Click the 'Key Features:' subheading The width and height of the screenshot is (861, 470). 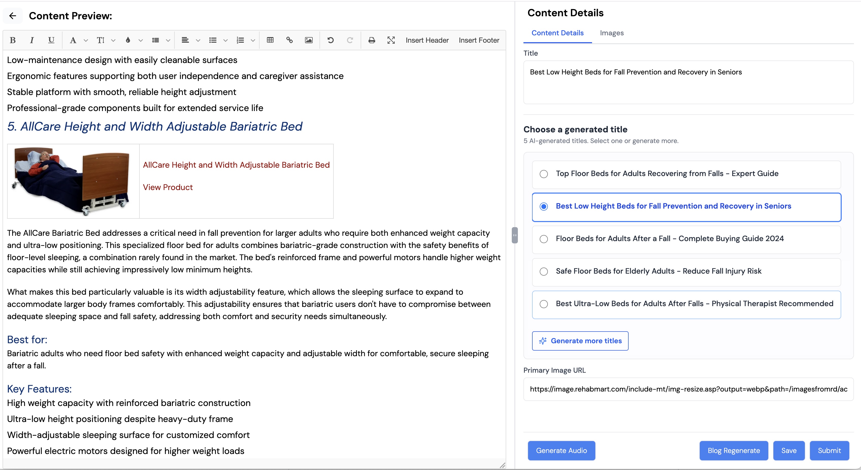[x=39, y=389]
